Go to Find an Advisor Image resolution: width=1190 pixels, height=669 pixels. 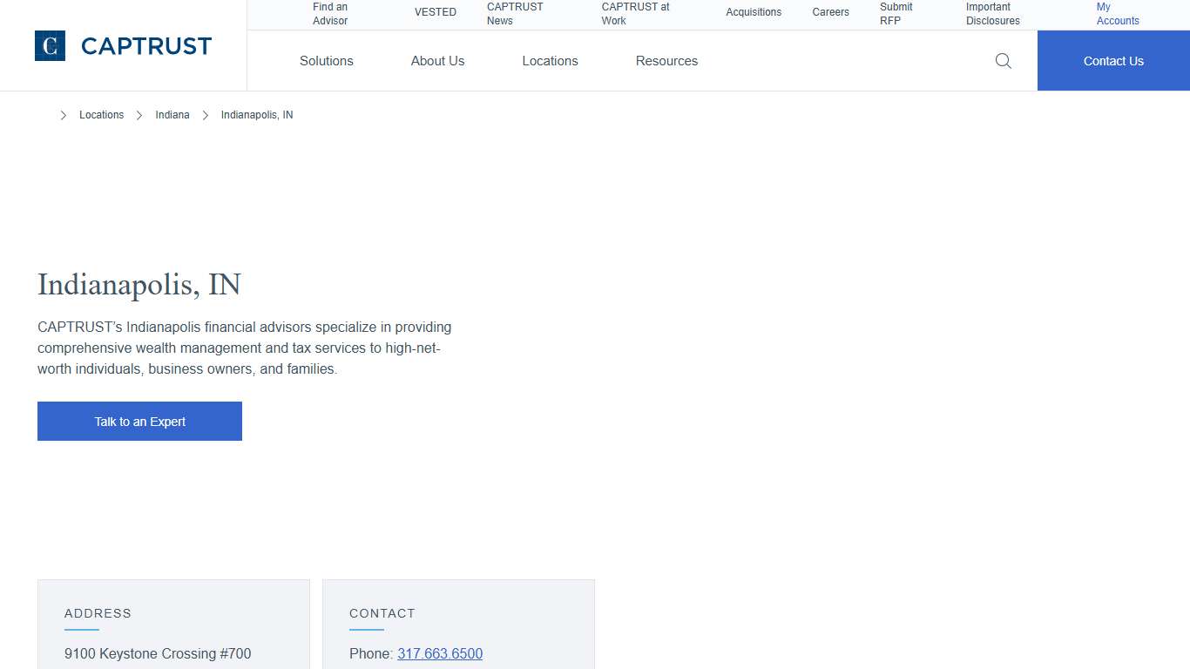[330, 14]
